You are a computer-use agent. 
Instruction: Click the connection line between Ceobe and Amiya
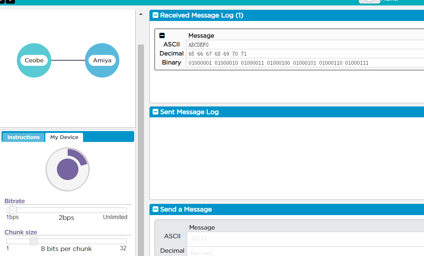coord(68,60)
